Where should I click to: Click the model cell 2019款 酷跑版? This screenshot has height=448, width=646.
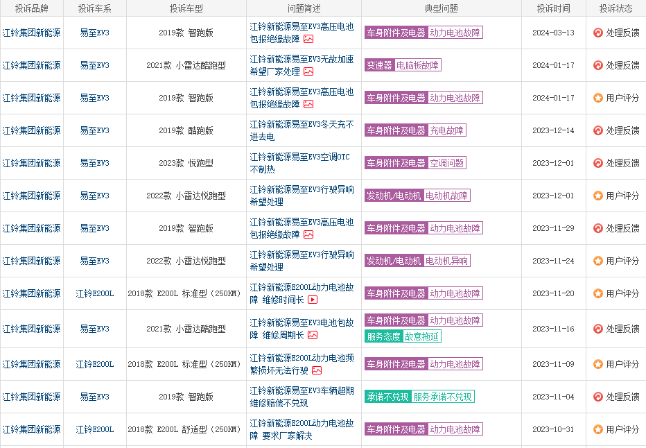pyautogui.click(x=186, y=130)
